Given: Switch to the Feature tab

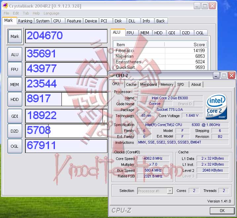Looking at the screenshot, I should pyautogui.click(x=74, y=21).
